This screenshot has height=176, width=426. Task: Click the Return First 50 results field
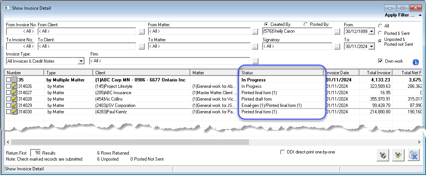35,153
